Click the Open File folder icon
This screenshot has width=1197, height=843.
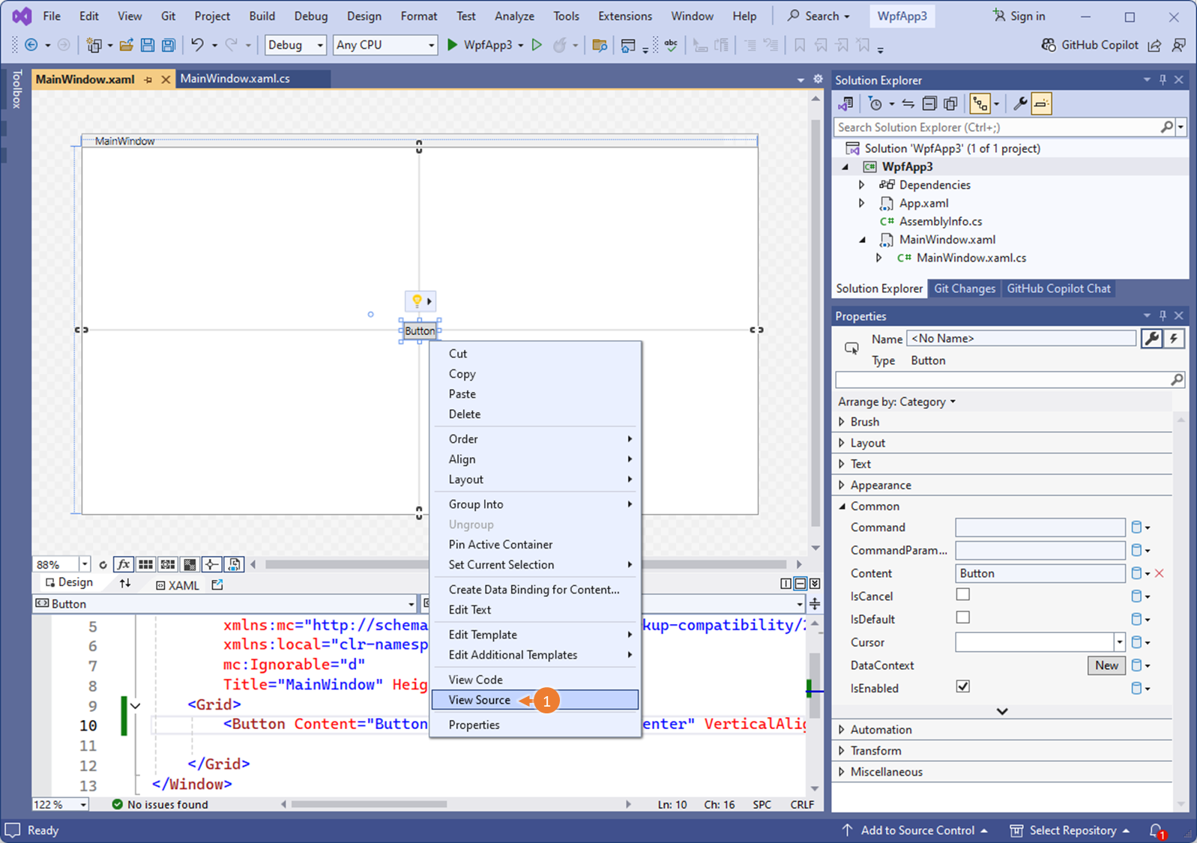tap(127, 45)
